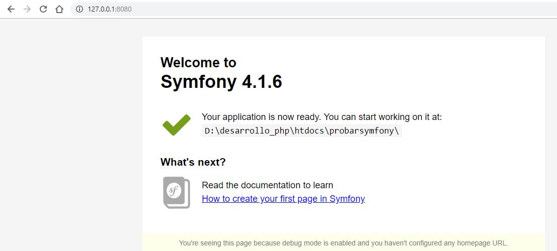Select the "Symfony 4.1.6" version heading
The image size is (557, 251).
point(221,81)
